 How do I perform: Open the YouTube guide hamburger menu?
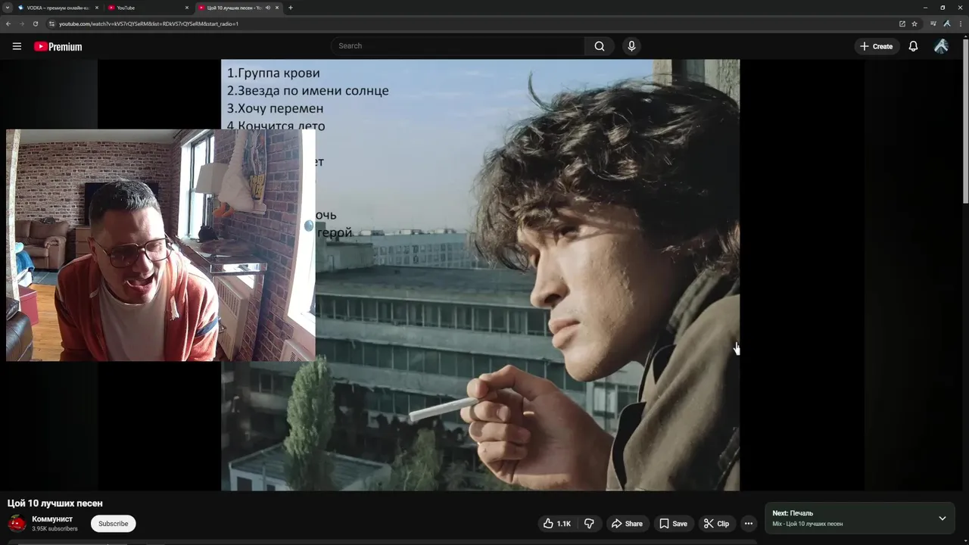click(17, 46)
